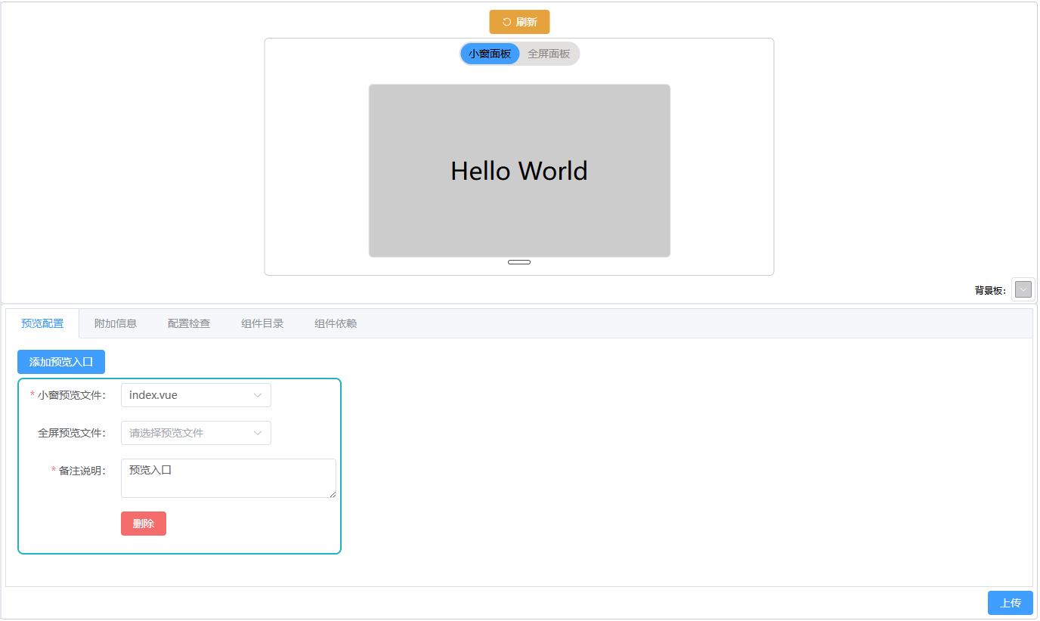Go to the 配置检查 tab

point(189,323)
